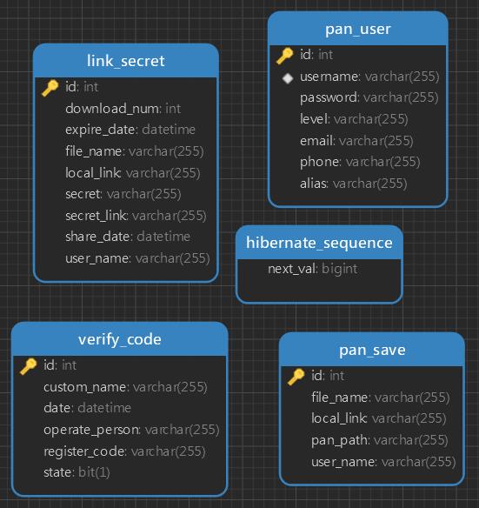Select id: int row in verify_code table
This screenshot has height=508, width=479.
60,365
